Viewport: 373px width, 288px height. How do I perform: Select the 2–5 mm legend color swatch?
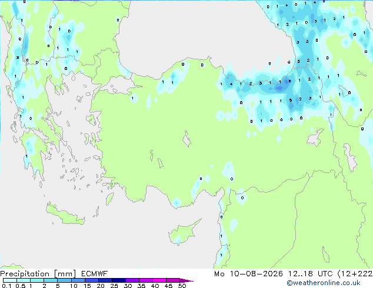[51, 280]
